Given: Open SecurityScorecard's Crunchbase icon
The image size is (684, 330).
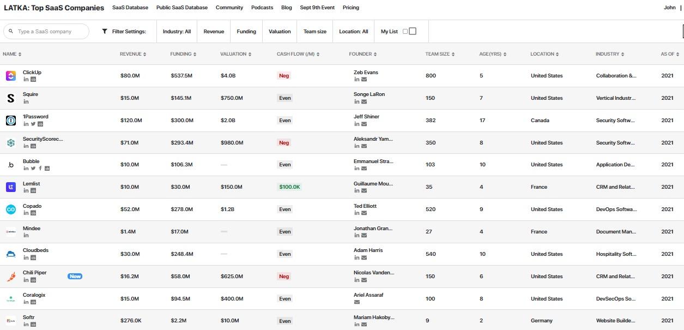Looking at the screenshot, I should [x=33, y=146].
